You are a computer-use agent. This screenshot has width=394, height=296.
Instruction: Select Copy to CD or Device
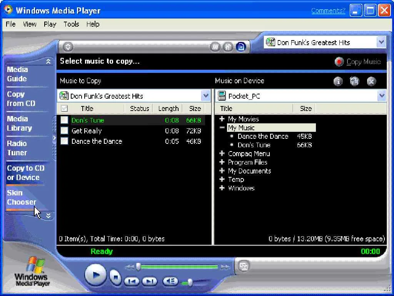[x=26, y=173]
